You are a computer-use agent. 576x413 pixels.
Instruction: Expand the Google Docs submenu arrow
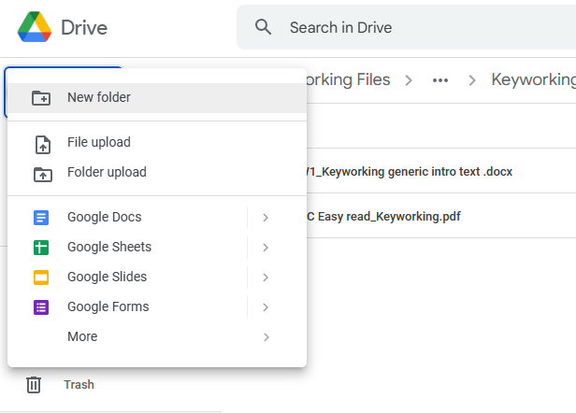(266, 218)
